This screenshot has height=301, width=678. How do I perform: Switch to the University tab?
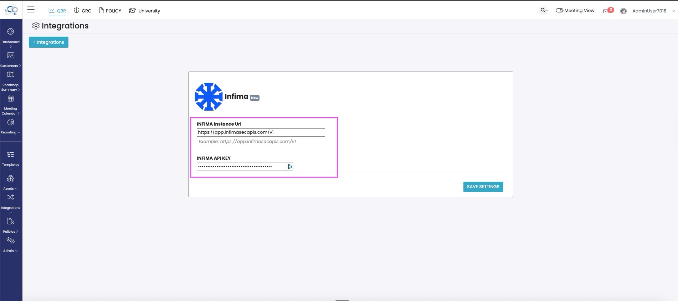pos(144,11)
